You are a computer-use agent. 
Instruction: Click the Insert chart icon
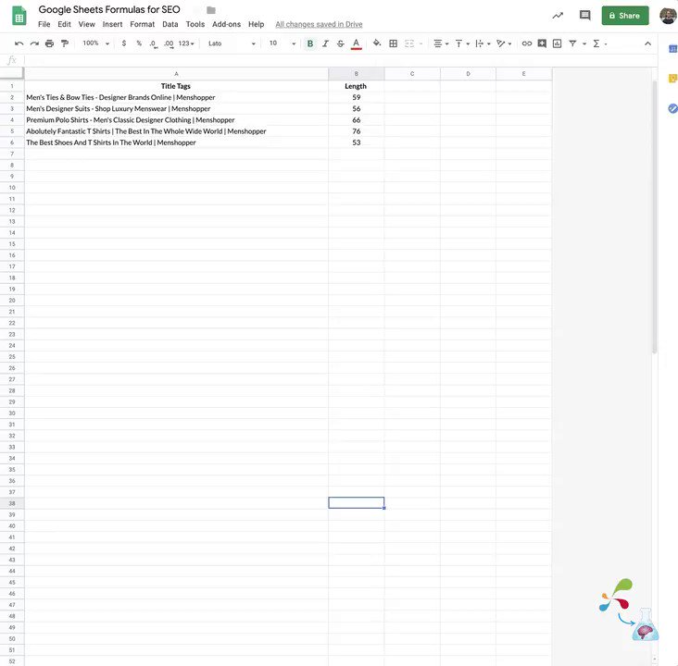(557, 43)
